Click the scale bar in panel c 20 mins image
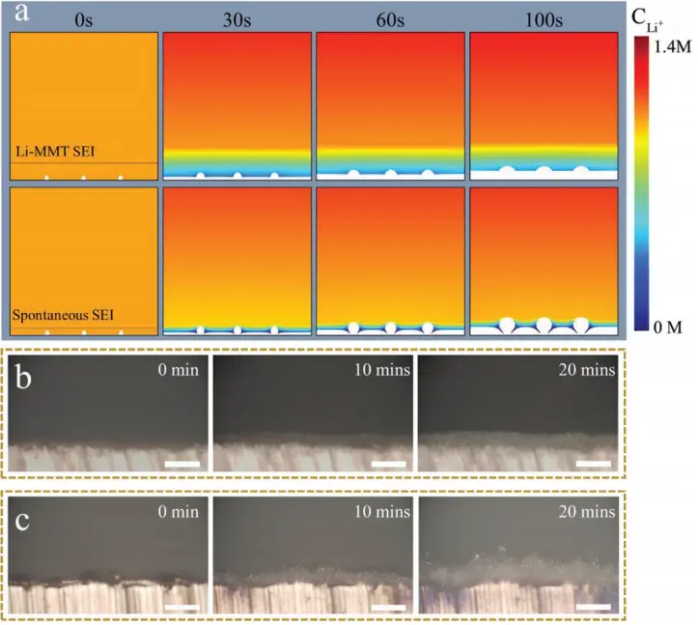Image resolution: width=698 pixels, height=625 pixels. (595, 607)
